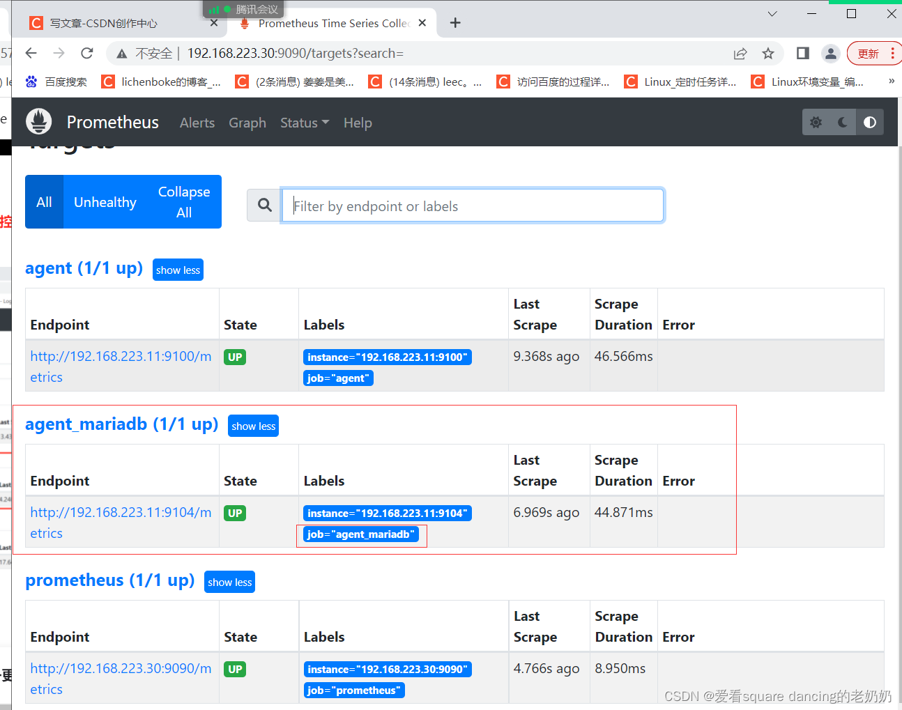Viewport: 902px width, 710px height.
Task: Switch to the dark theme moon icon
Action: click(x=843, y=123)
